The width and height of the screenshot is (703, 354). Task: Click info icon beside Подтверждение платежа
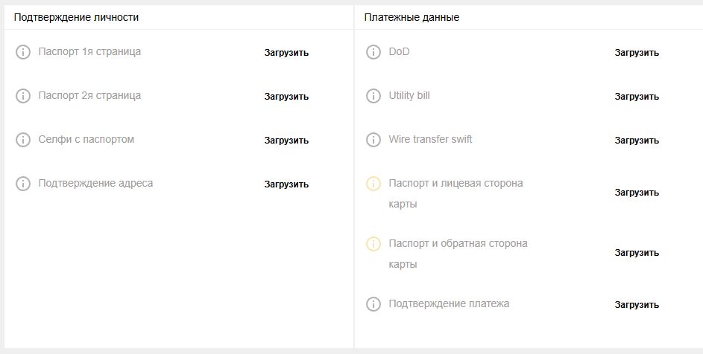click(373, 304)
